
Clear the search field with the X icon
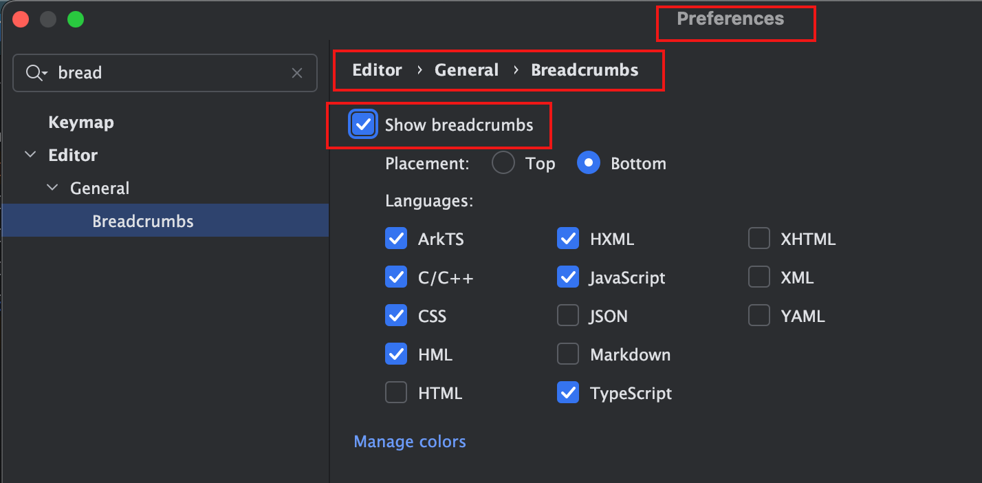pyautogui.click(x=297, y=73)
